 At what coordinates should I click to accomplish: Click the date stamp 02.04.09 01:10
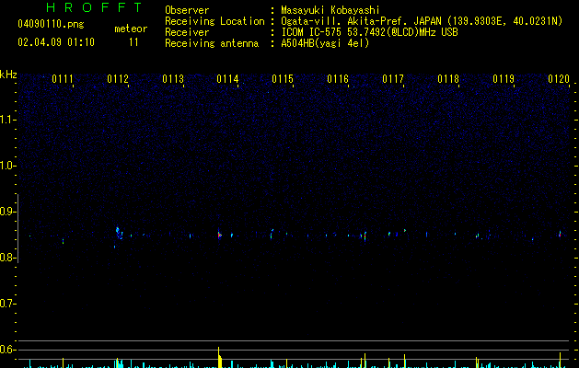tap(56, 42)
